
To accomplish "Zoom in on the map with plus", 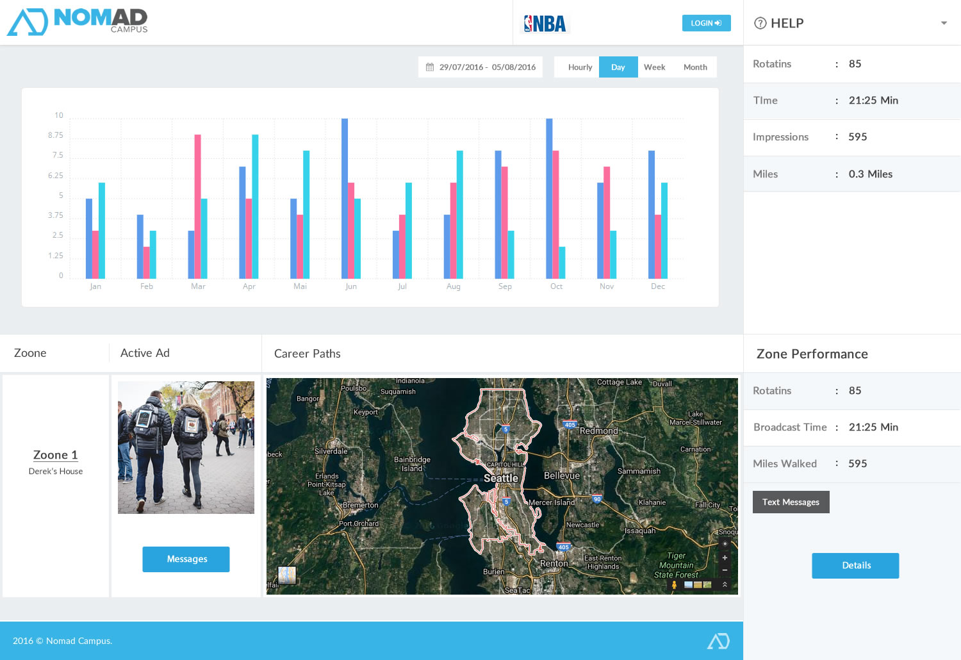I will (725, 557).
